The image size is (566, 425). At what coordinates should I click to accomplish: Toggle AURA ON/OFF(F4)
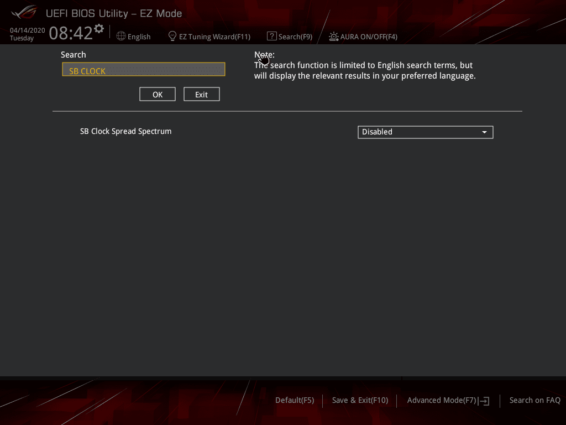point(369,37)
